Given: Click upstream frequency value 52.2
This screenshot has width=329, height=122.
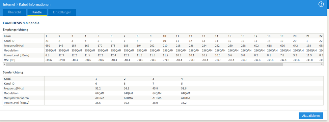Looking at the screenshot, I should [98, 88].
